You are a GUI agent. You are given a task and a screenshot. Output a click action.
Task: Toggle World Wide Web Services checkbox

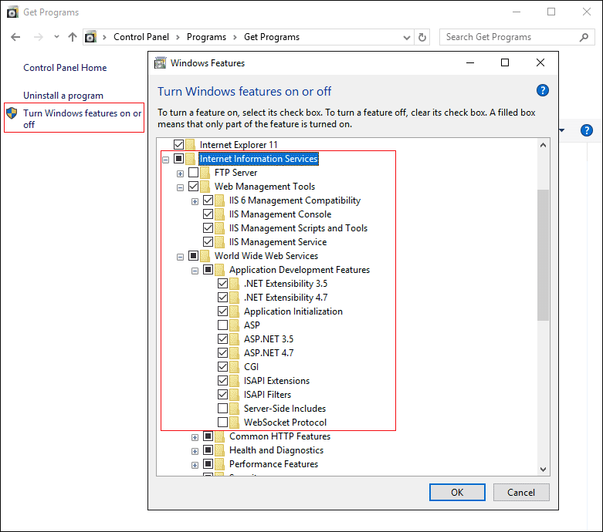click(x=194, y=255)
